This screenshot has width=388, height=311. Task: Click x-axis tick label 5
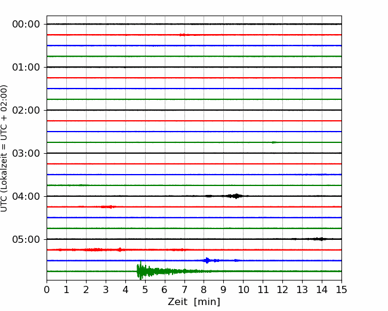(145, 289)
